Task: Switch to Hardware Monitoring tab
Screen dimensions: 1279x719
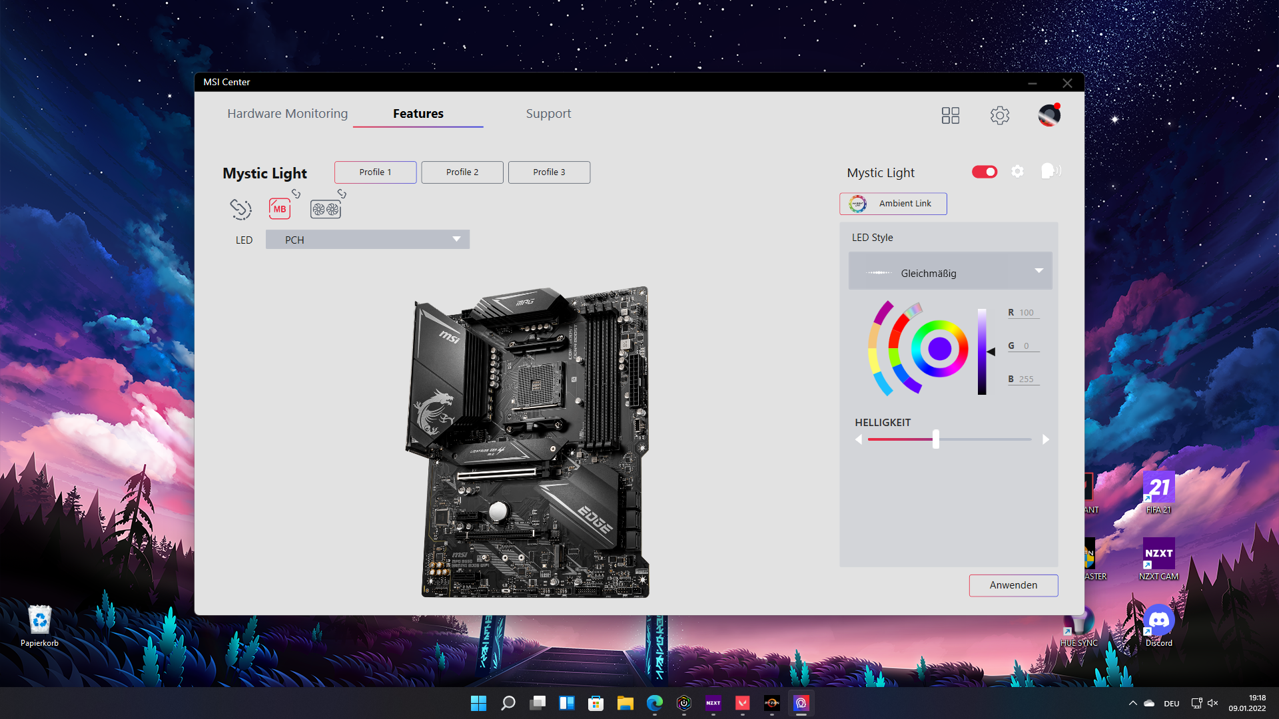Action: pyautogui.click(x=287, y=114)
